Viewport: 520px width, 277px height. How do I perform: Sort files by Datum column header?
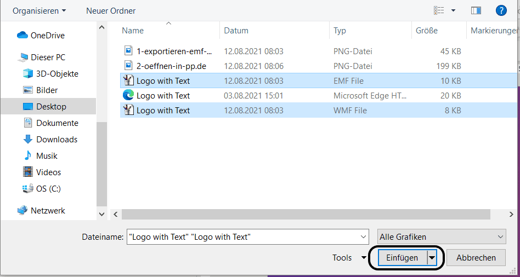[236, 31]
